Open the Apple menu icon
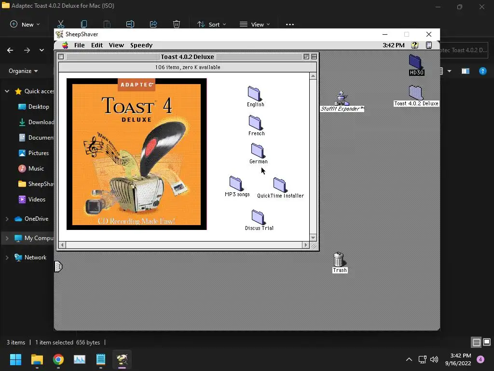 click(x=65, y=45)
